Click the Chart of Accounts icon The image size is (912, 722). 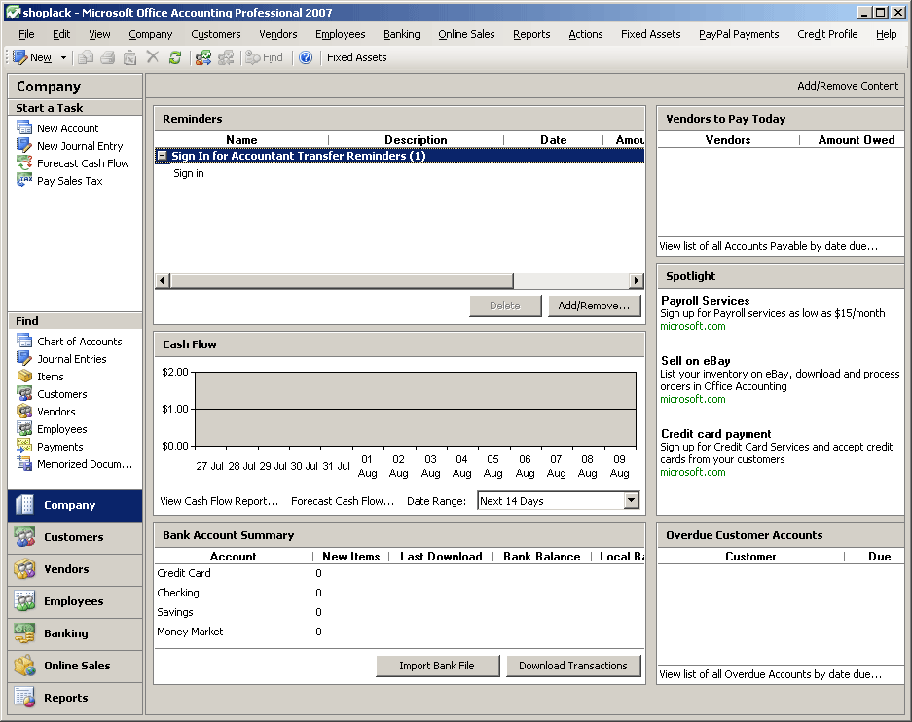(24, 342)
